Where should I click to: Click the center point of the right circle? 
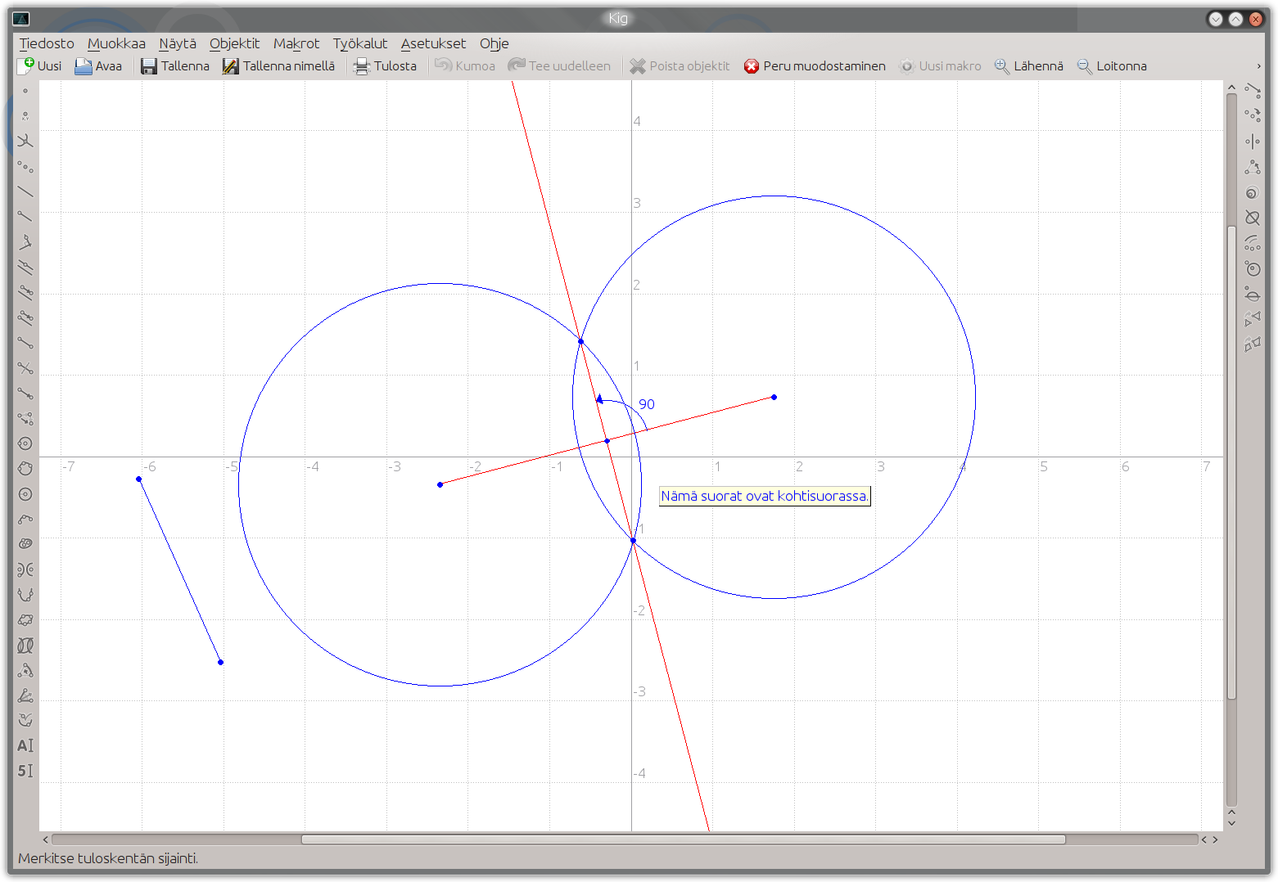(774, 398)
